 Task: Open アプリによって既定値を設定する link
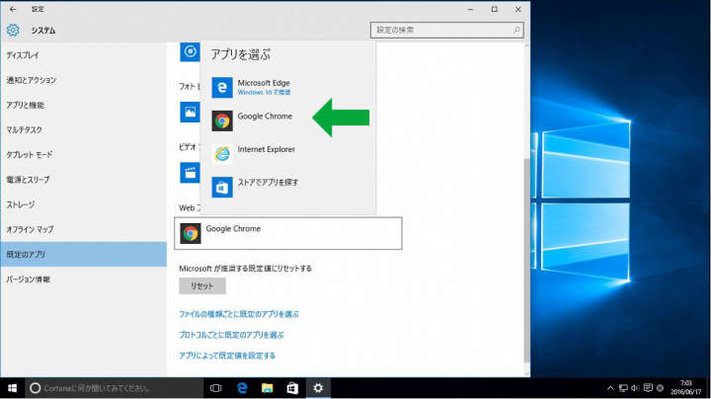pos(227,356)
